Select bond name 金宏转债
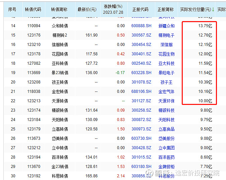Screen dimensions: 226x180 click(x=60, y=92)
